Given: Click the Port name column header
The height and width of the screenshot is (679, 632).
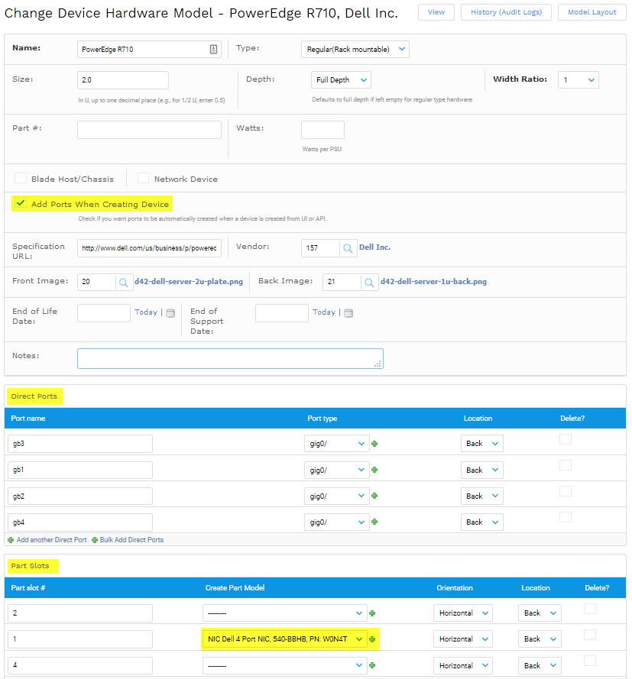Looking at the screenshot, I should click(x=28, y=419).
